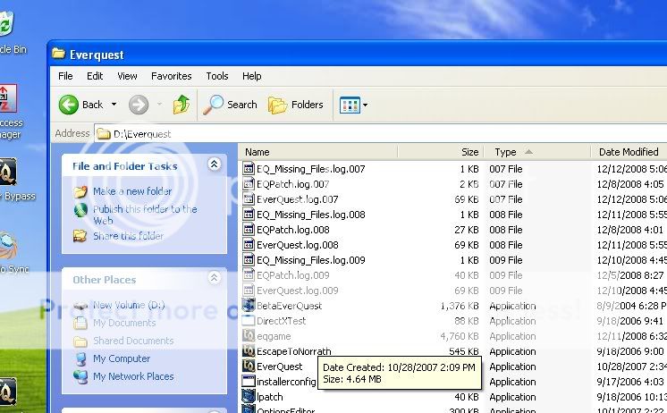Click the 4,760 KB size cell
667x413 pixels.
460,336
